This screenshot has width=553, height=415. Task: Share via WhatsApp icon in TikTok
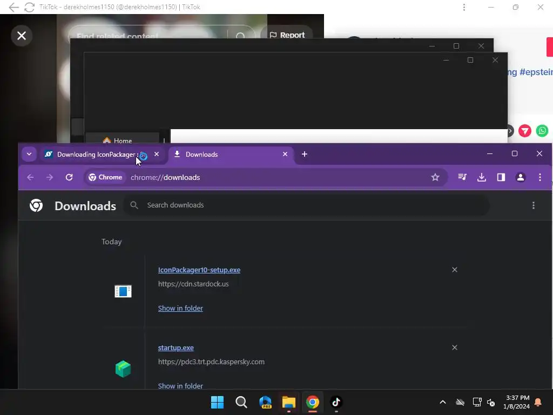[x=542, y=131]
